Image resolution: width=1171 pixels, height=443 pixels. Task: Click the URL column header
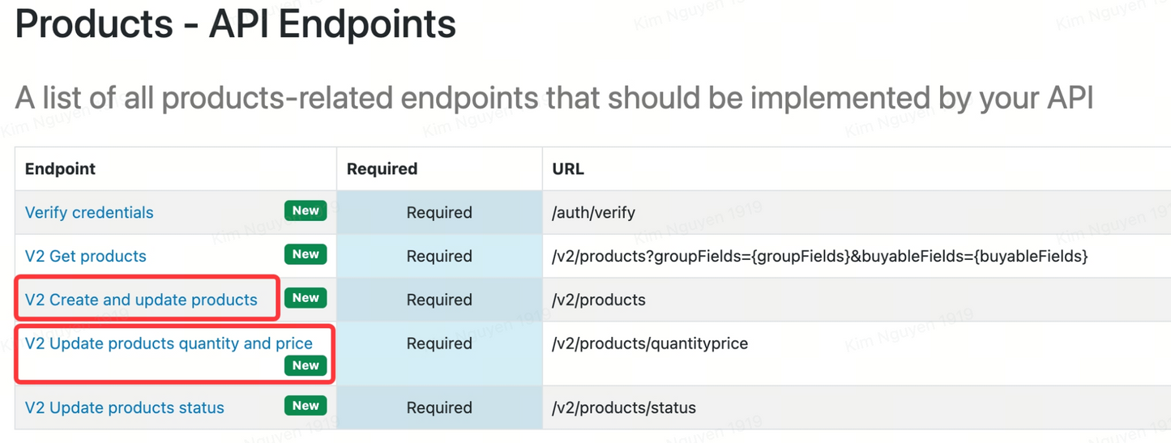pyautogui.click(x=568, y=169)
